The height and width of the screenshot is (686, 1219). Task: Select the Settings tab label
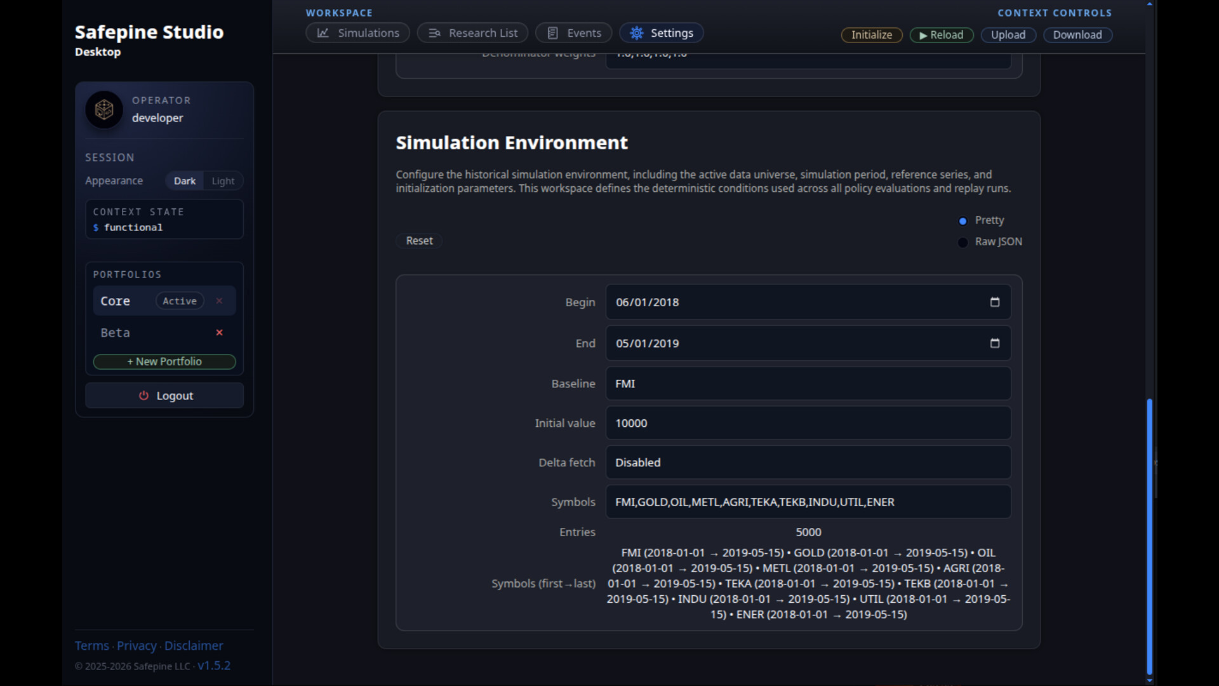click(672, 33)
